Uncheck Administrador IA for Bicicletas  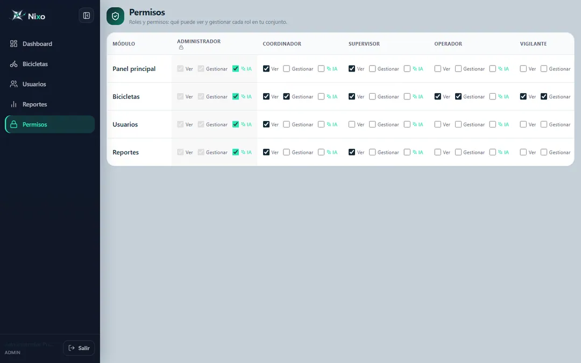[236, 96]
